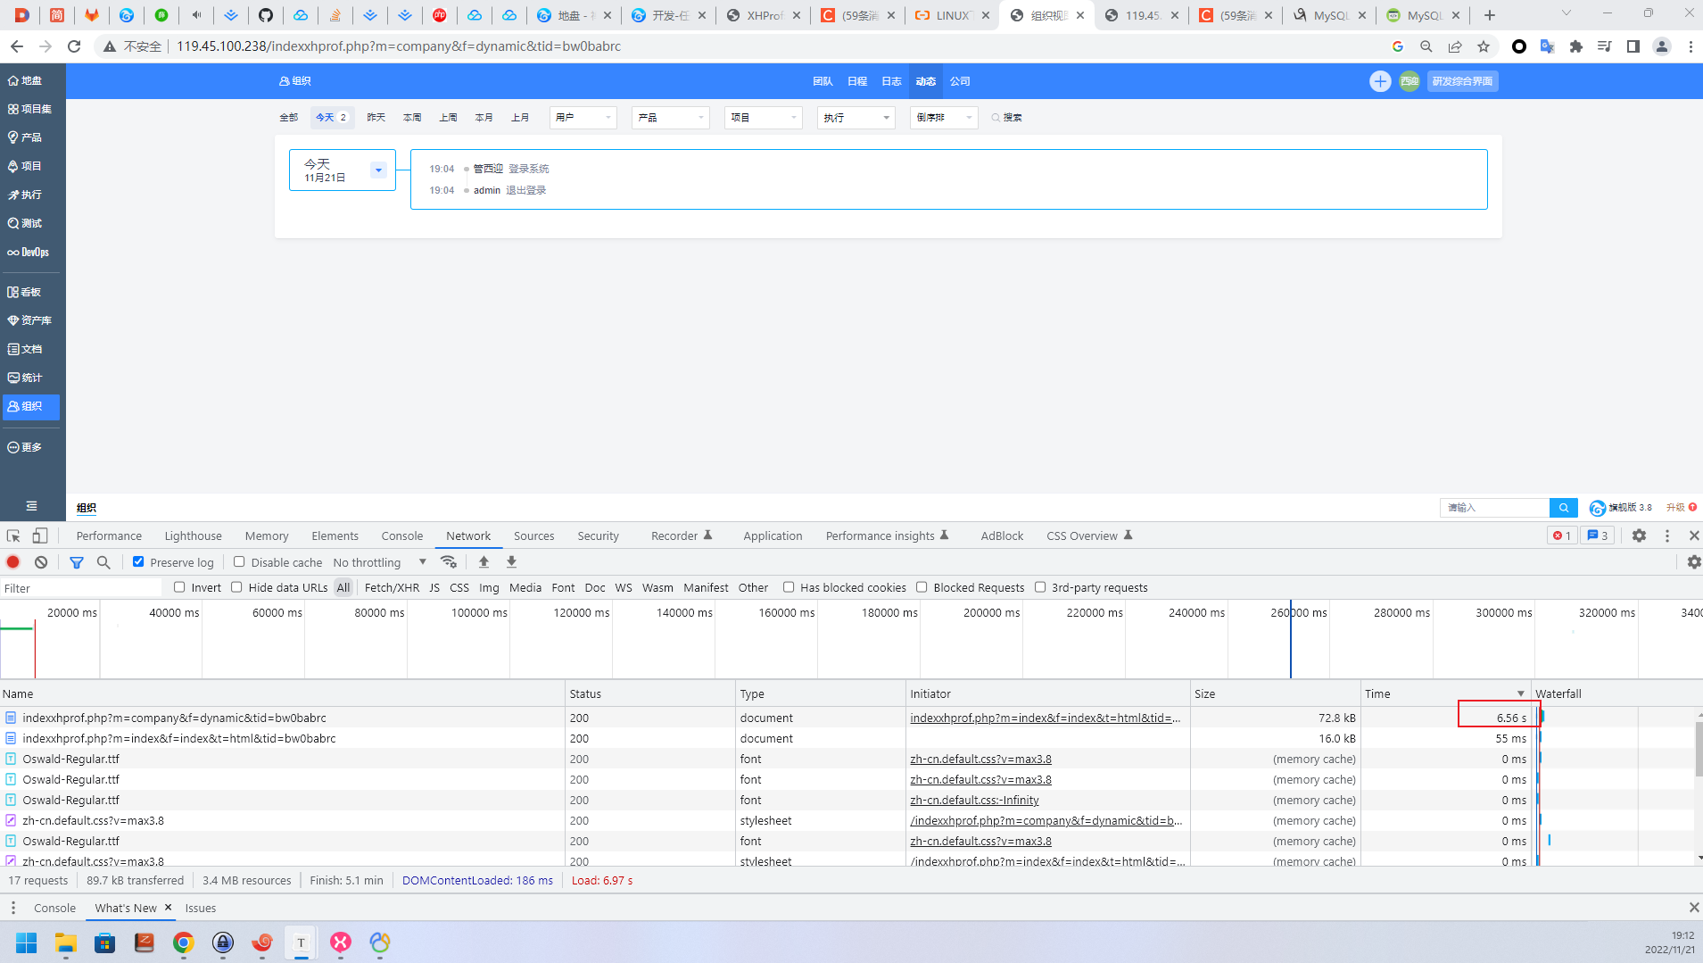Toggle the device toolbar icon

point(40,535)
